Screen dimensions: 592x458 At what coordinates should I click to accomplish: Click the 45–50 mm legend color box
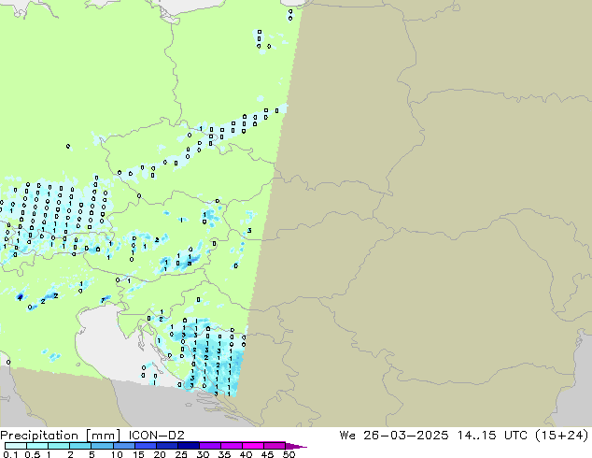275,446
